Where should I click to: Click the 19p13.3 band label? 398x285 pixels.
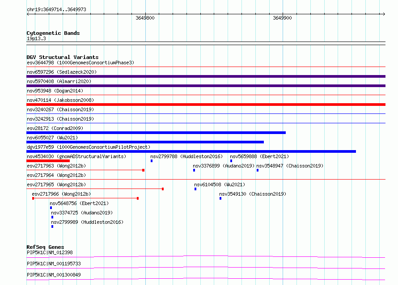tap(36, 38)
